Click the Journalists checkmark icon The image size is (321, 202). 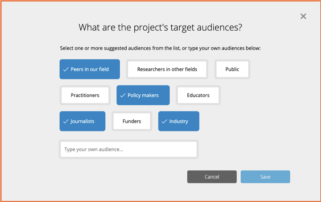pyautogui.click(x=66, y=122)
